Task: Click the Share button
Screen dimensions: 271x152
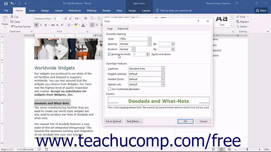Action: [x=261, y=11]
